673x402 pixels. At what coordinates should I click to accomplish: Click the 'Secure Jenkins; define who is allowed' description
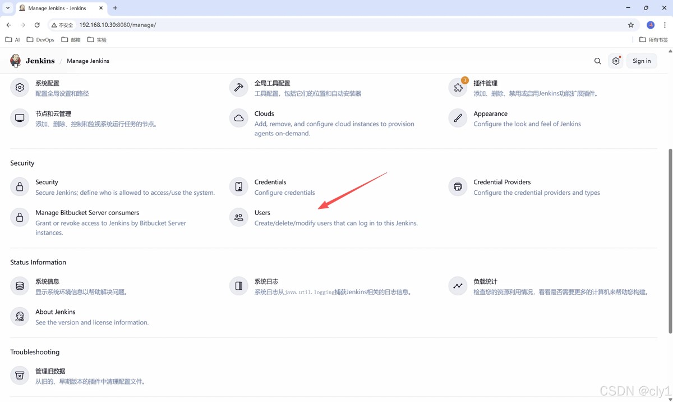(125, 193)
